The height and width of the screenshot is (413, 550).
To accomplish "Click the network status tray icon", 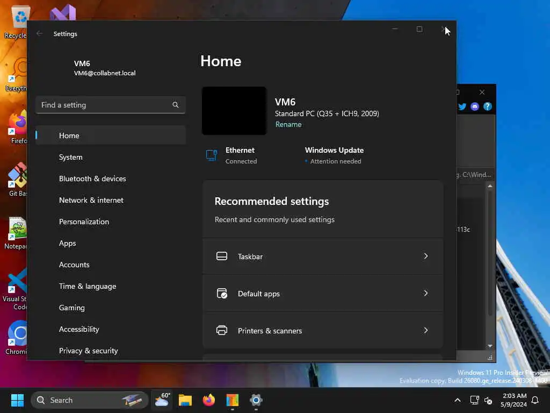I will click(x=474, y=400).
